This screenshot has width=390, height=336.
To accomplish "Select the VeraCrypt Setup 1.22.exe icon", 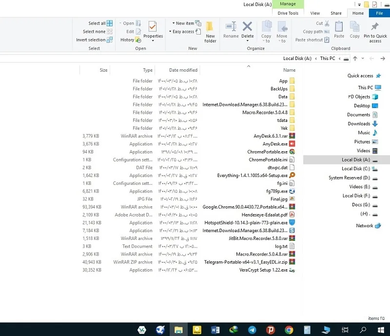I will (292, 270).
